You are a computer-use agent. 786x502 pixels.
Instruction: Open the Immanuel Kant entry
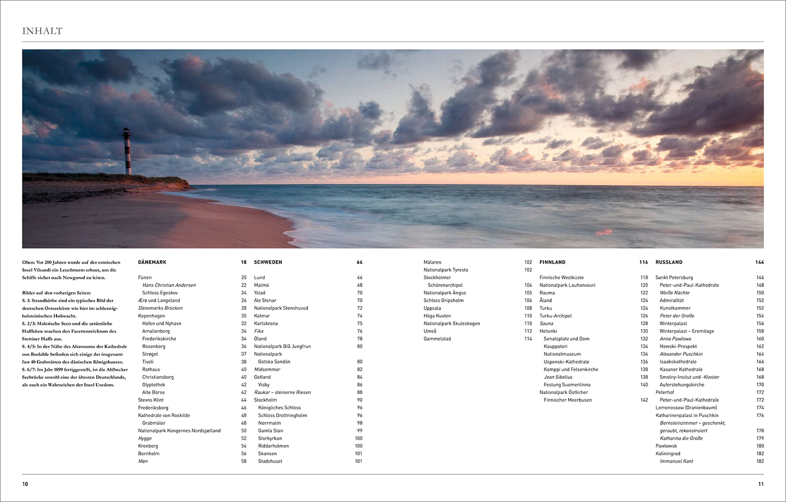(x=676, y=462)
